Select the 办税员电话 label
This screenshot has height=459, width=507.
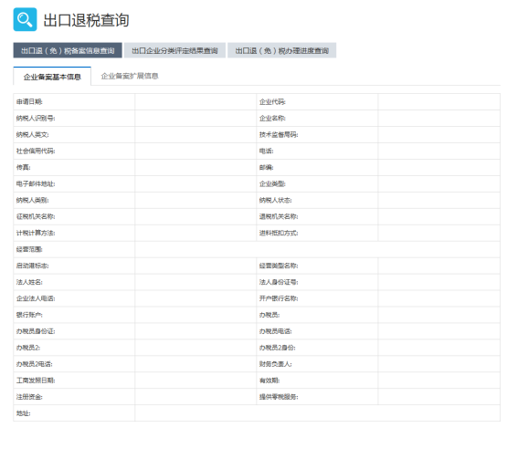[x=276, y=332]
